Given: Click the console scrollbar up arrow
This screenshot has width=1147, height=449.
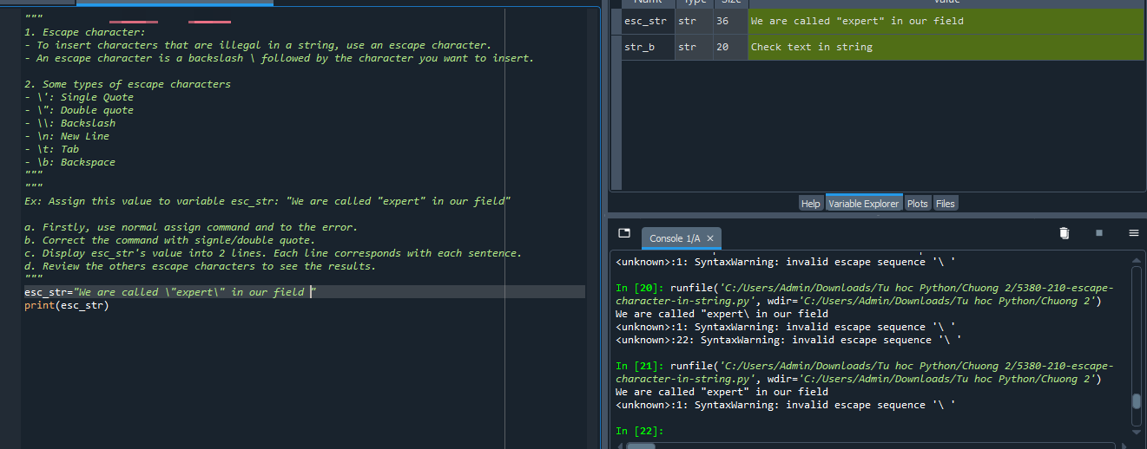Looking at the screenshot, I should click(x=1137, y=259).
